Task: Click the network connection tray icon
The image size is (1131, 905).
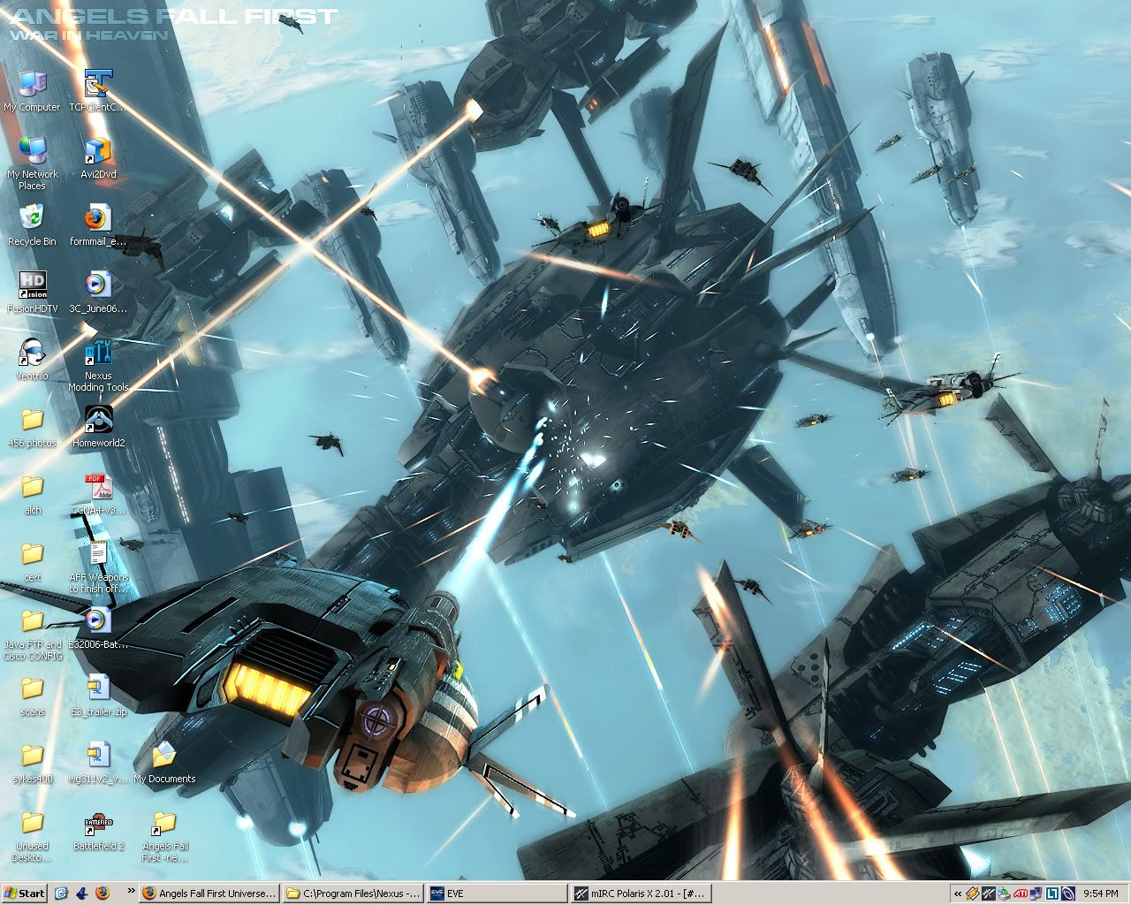Action: coord(1036,894)
